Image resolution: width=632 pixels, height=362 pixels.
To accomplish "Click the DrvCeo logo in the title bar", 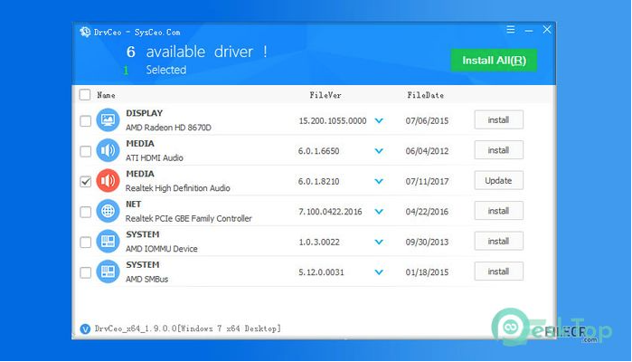I will point(84,30).
